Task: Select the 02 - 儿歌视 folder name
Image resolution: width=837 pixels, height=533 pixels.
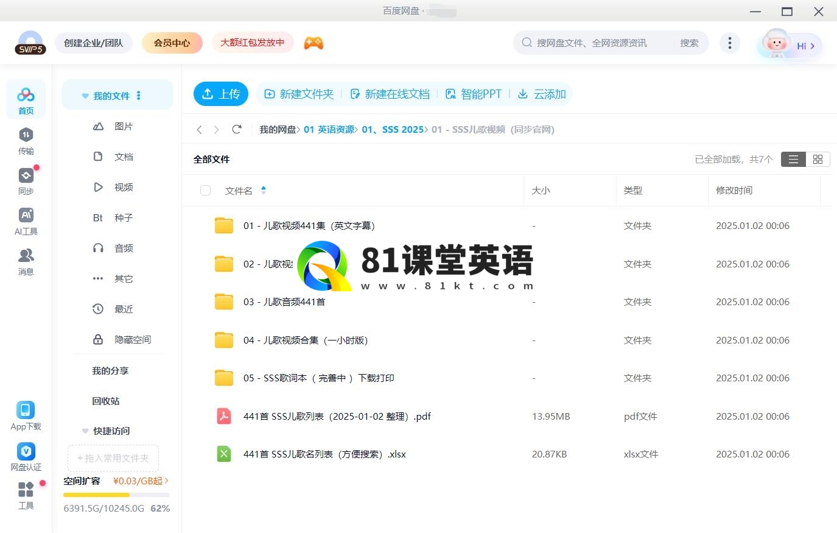Action: [268, 264]
